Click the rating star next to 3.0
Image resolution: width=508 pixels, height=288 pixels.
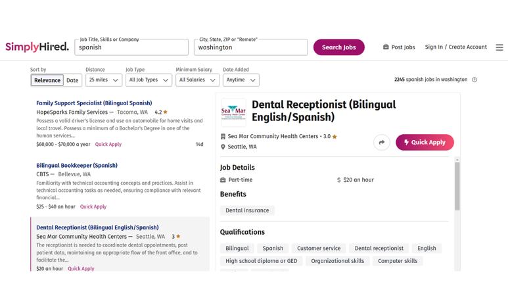pos(335,137)
